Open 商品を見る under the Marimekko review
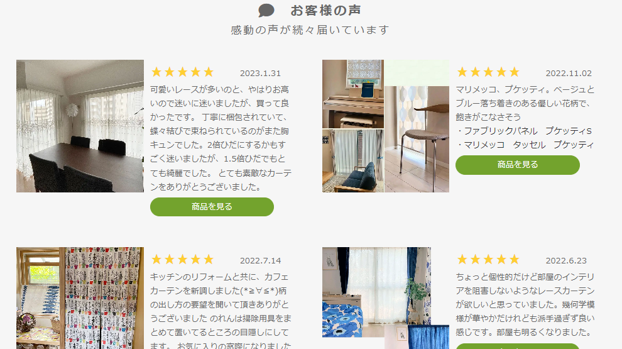 518,165
